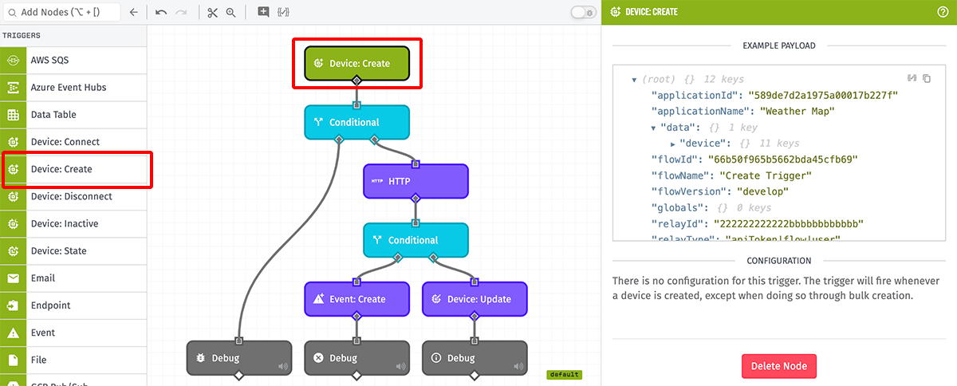Click the add-note comment icon in toolbar
The width and height of the screenshot is (957, 386).
(263, 13)
